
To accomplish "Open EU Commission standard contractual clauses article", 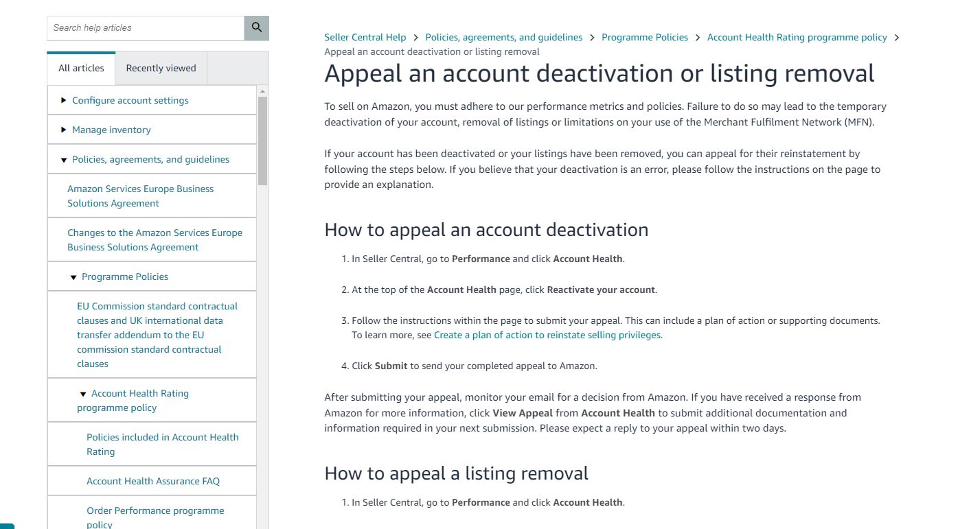I will [157, 335].
